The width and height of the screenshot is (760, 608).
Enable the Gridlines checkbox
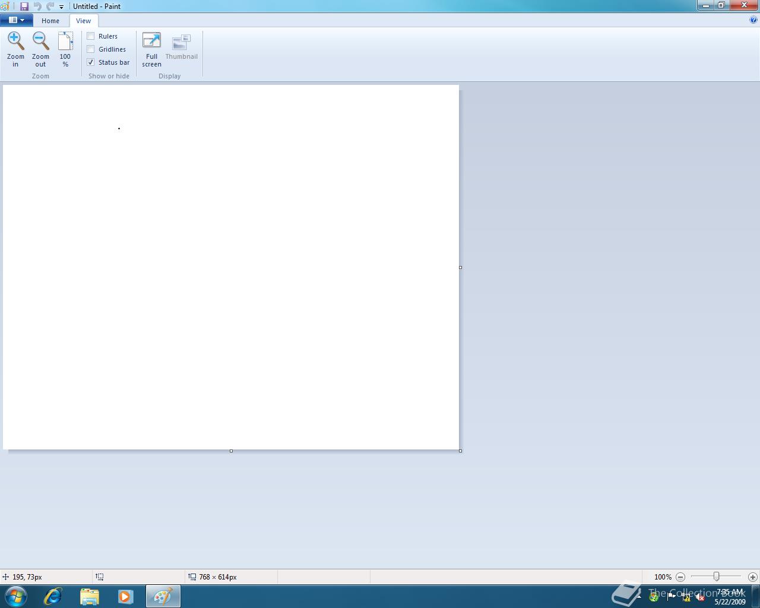click(90, 49)
